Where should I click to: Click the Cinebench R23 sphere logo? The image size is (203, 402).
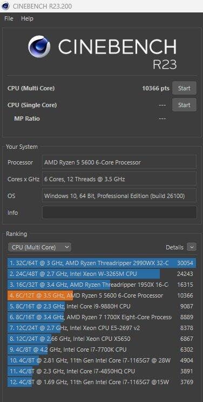[x=39, y=47]
